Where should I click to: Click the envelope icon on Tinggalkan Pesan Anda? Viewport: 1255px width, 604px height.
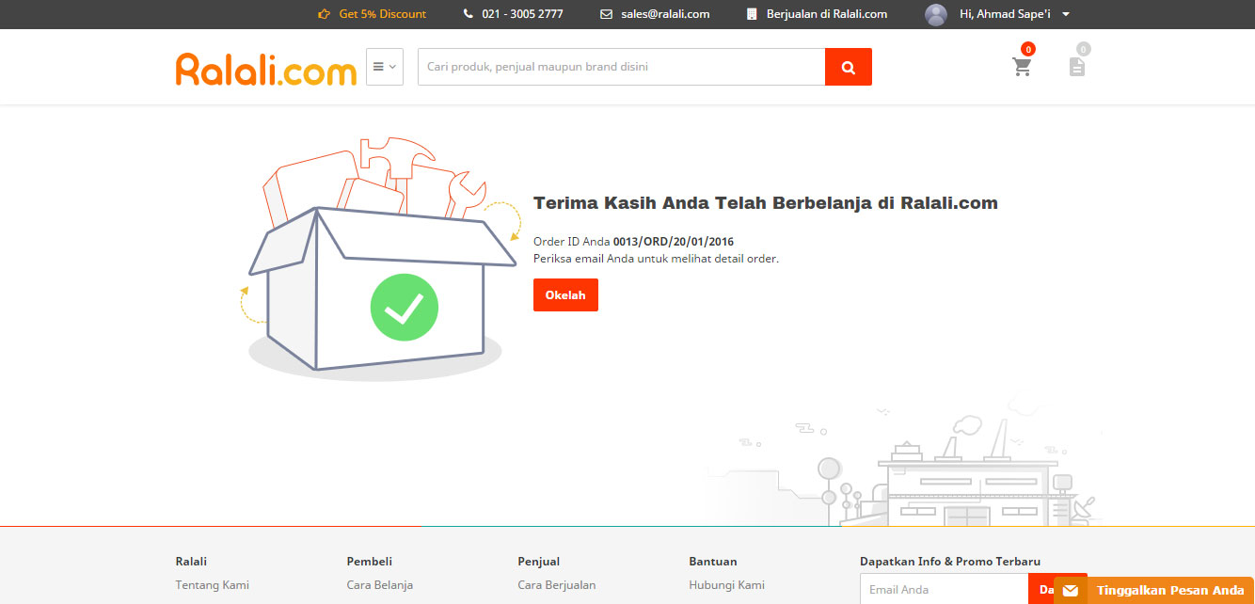[1072, 589]
